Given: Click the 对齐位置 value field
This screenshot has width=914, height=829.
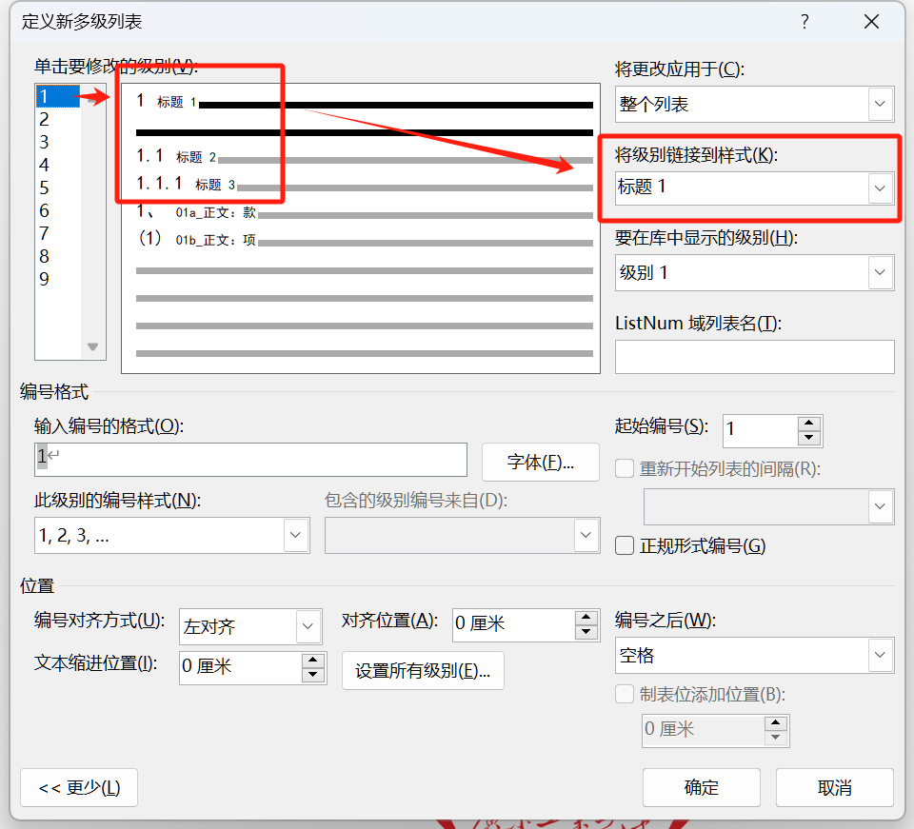Looking at the screenshot, I should tap(514, 624).
